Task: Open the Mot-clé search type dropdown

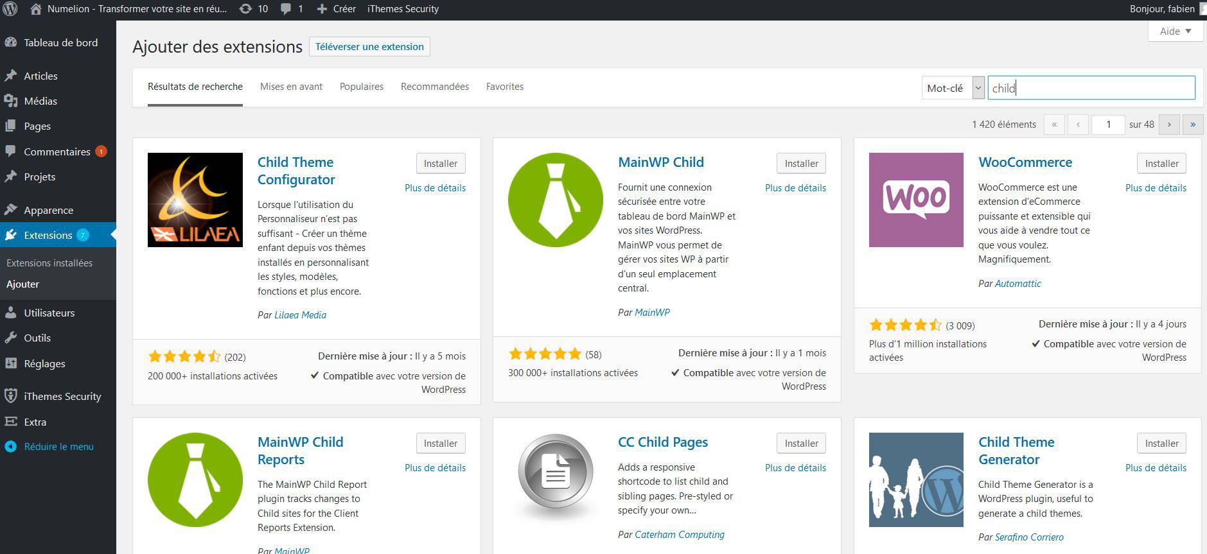Action: pyautogui.click(x=953, y=88)
